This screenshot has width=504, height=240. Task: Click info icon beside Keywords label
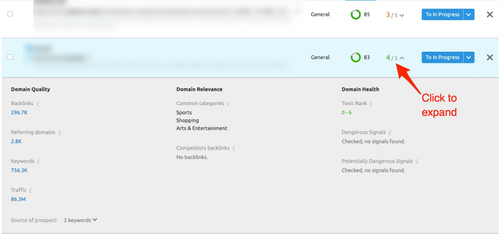coord(38,161)
